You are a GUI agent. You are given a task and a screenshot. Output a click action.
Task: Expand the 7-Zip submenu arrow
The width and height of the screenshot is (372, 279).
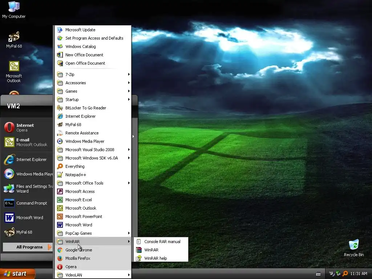coord(129,74)
